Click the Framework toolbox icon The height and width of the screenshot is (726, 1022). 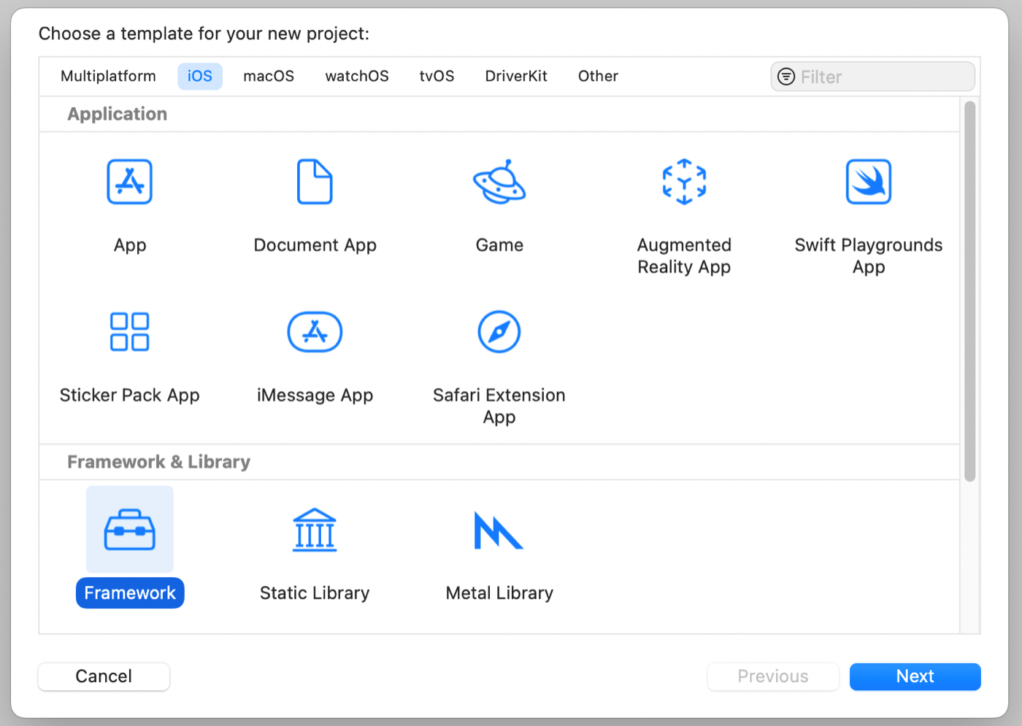pyautogui.click(x=130, y=530)
